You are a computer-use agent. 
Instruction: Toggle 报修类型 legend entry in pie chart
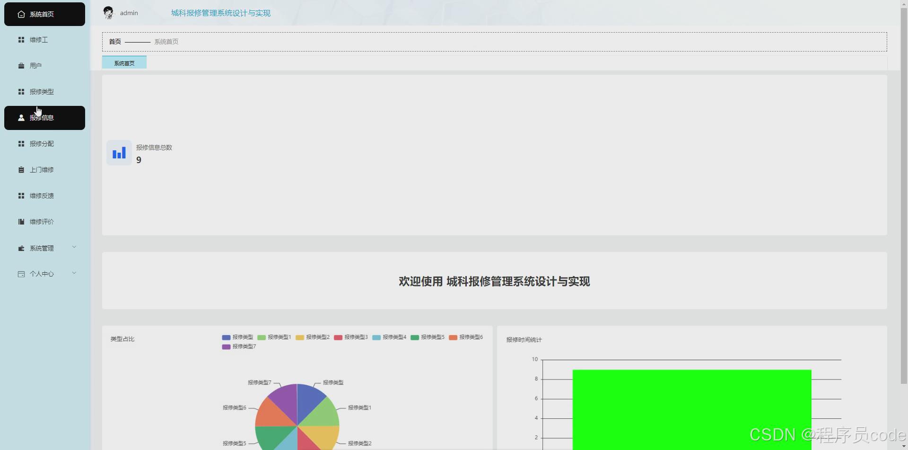237,337
